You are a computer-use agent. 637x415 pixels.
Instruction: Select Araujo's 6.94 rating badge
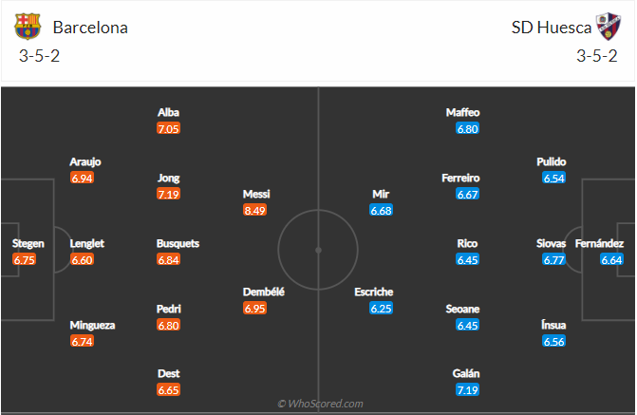pos(82,178)
